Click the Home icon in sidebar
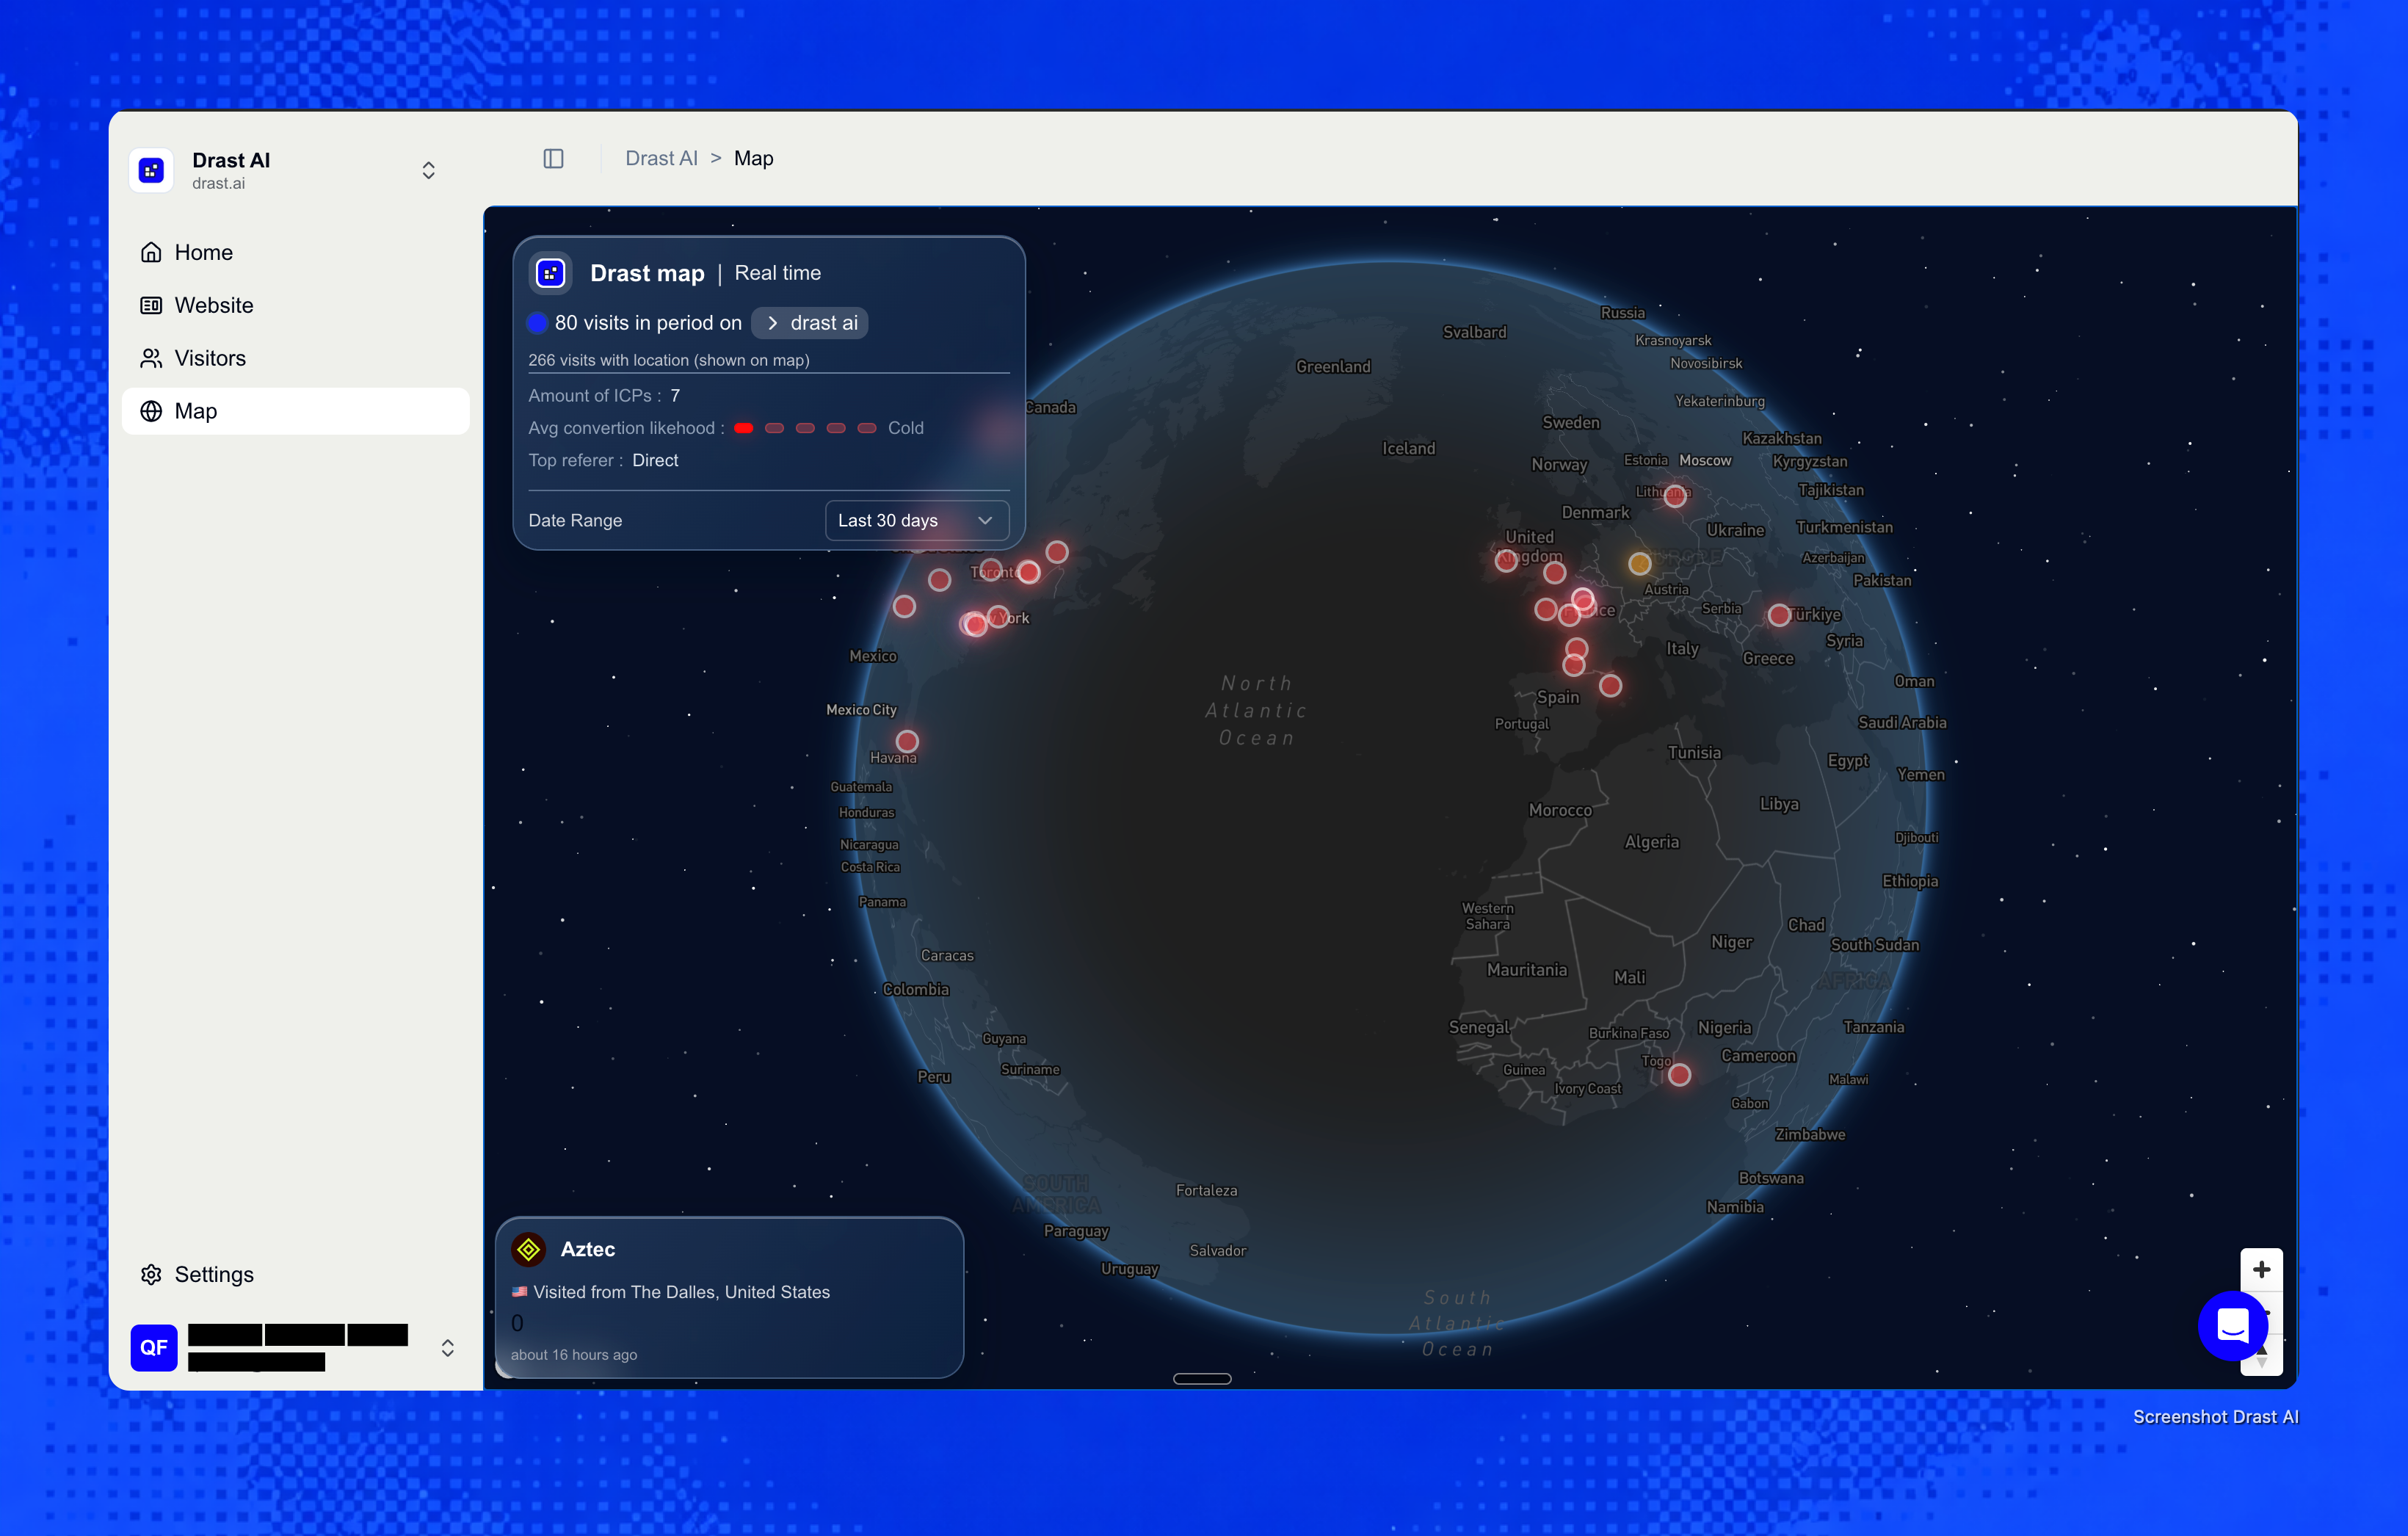The height and width of the screenshot is (1536, 2408). (x=151, y=252)
